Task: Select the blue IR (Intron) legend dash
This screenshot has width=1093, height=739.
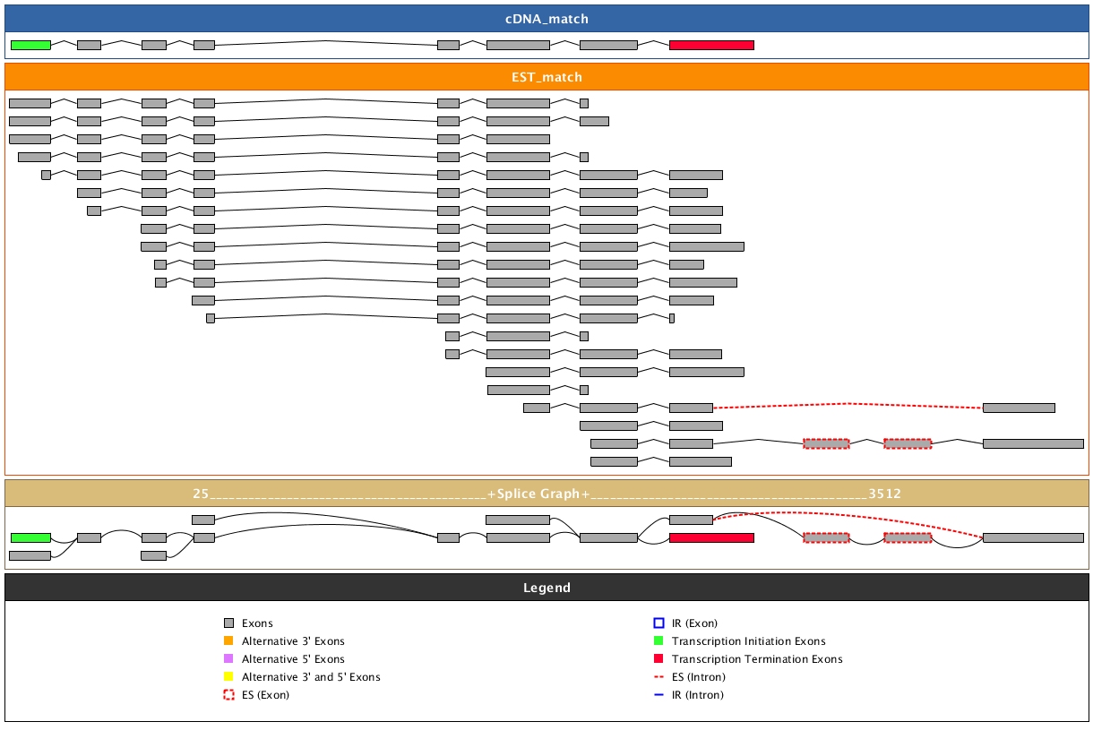Action: (x=658, y=695)
